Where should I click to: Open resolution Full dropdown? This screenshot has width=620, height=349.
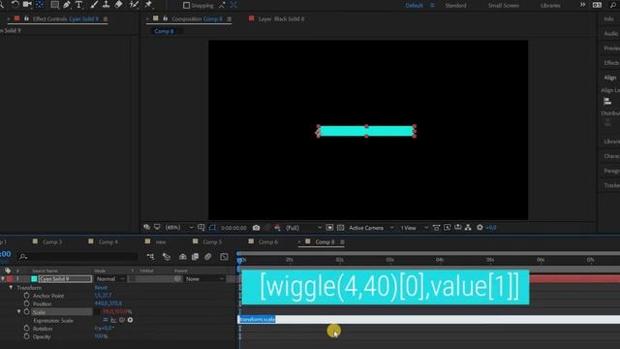click(x=303, y=228)
